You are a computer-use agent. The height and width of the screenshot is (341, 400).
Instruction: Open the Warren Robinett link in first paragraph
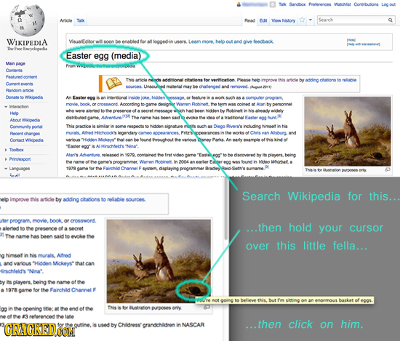(x=192, y=104)
